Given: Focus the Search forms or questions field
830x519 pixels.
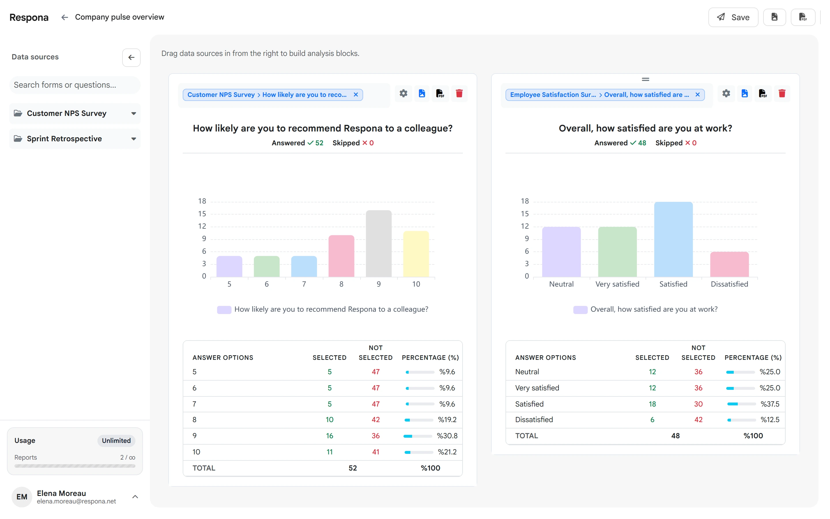Looking at the screenshot, I should [x=75, y=85].
